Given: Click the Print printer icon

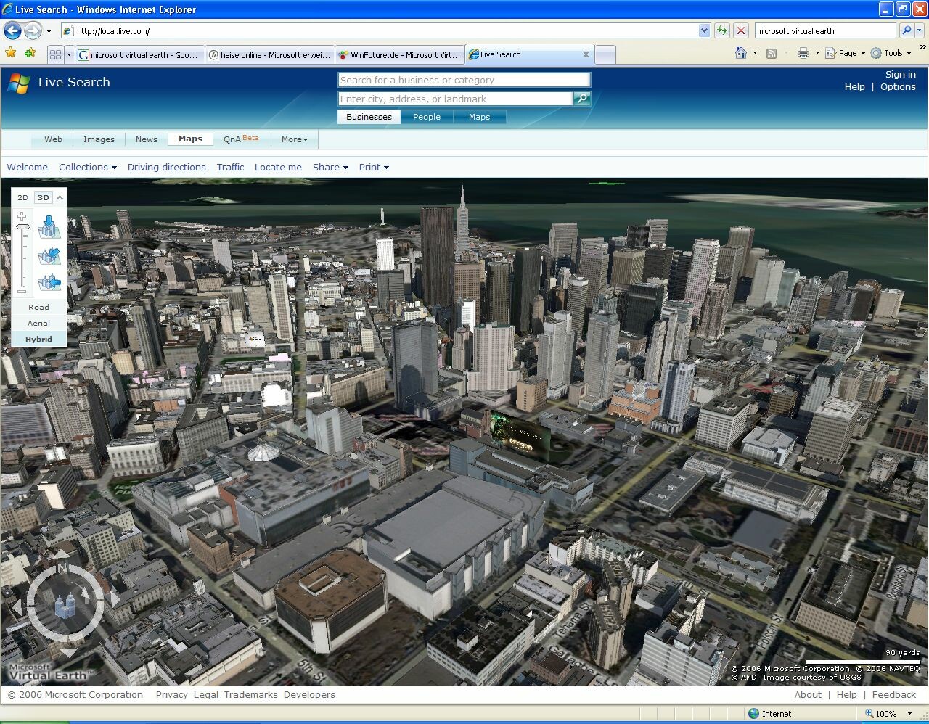Looking at the screenshot, I should [x=803, y=53].
